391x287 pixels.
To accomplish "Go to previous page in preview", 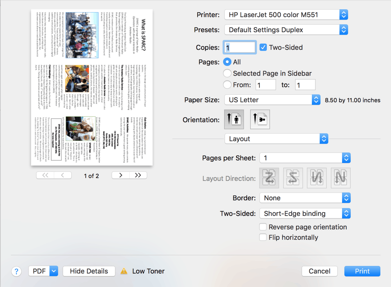I will [x=62, y=175].
